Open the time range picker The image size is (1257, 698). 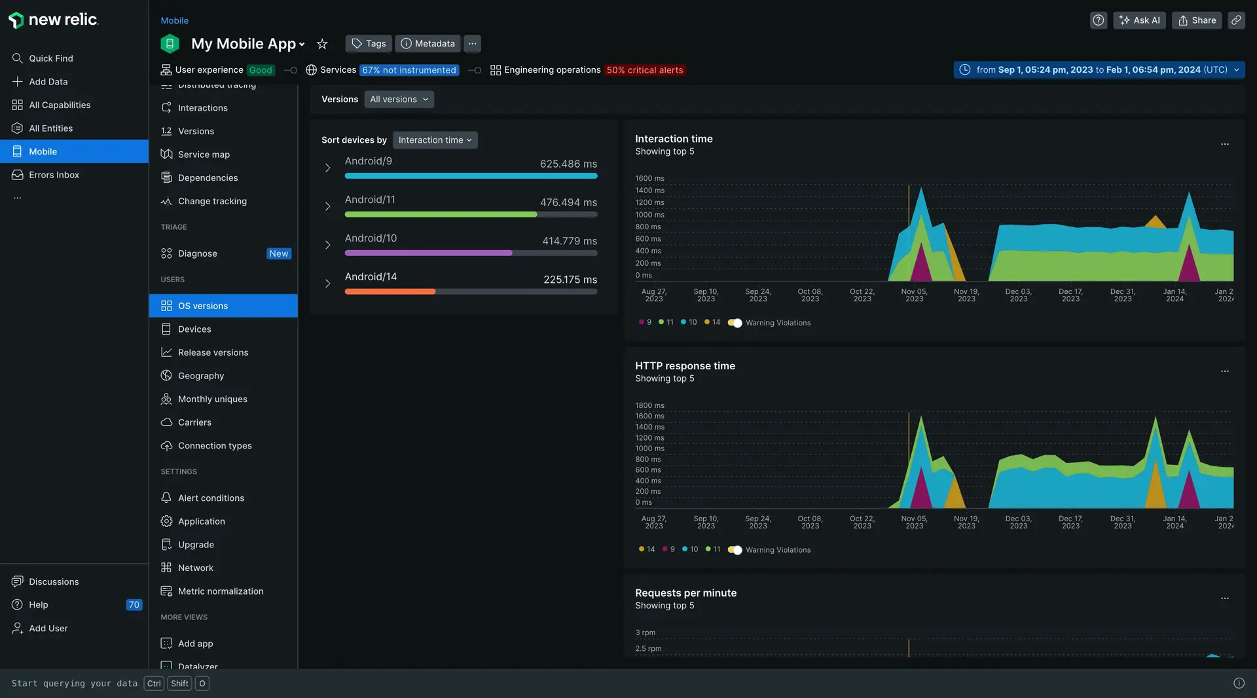(1099, 70)
